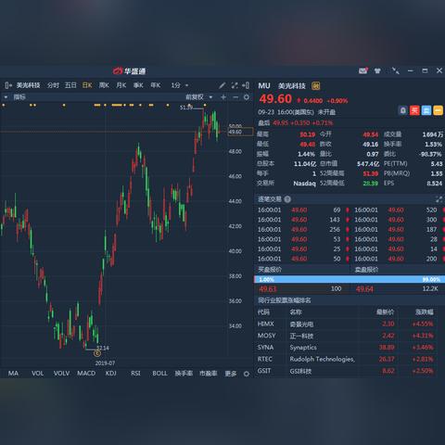This screenshot has height=445, width=445.
Task: Collapse the left sidebar panel icon
Action: 8,85
